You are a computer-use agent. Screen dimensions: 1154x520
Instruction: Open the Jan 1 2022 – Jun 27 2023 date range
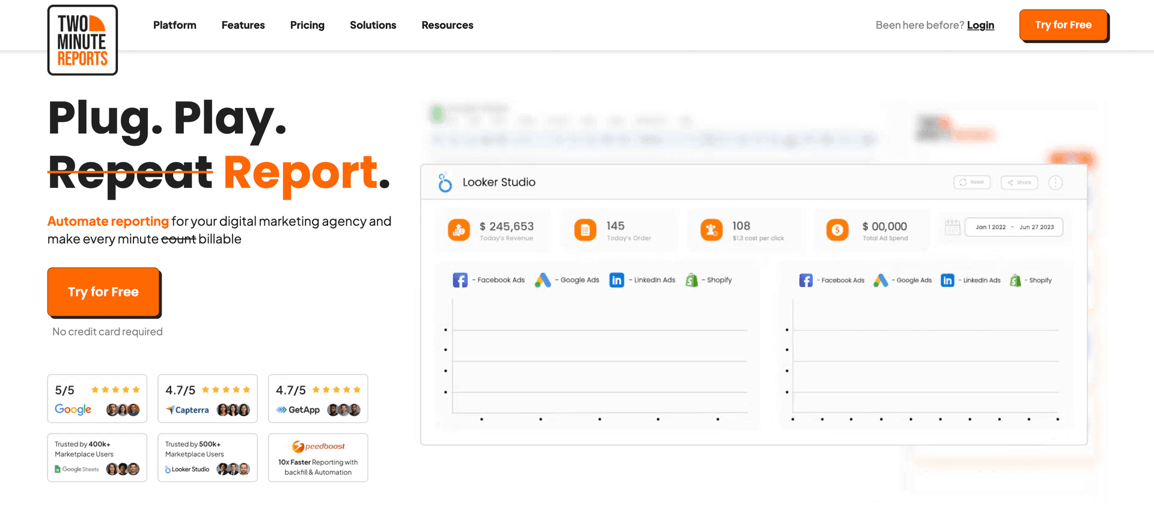pos(1014,227)
